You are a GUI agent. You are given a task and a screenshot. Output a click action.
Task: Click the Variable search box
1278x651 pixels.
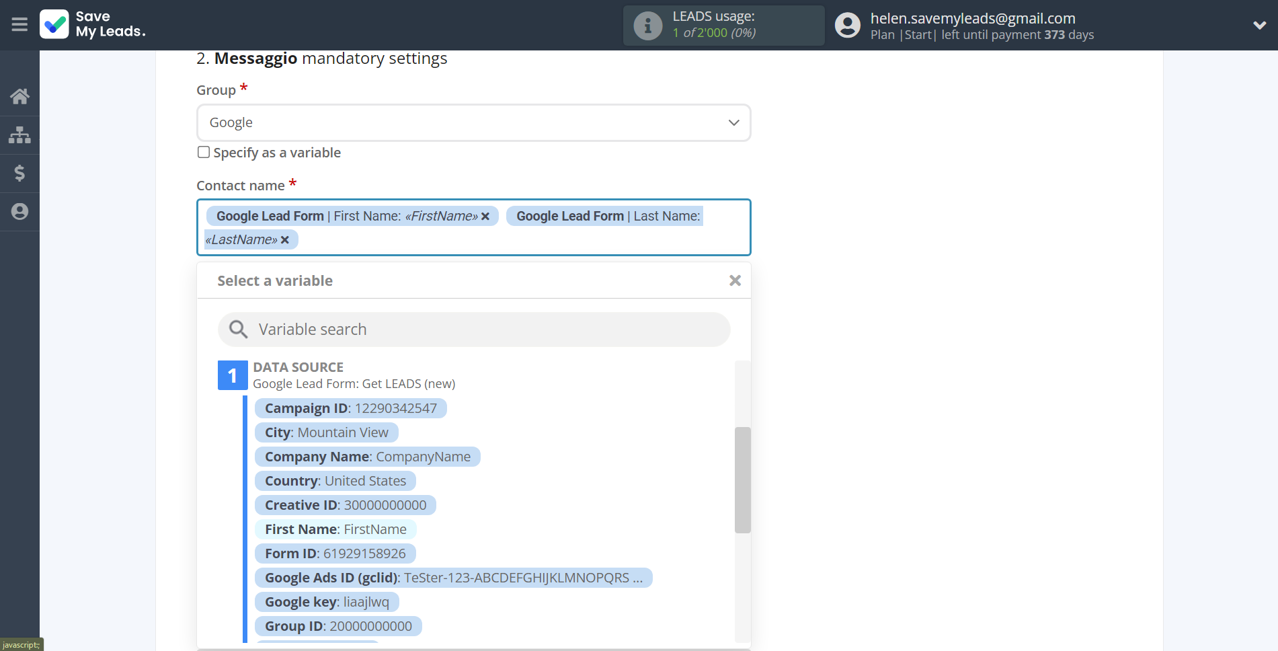474,330
